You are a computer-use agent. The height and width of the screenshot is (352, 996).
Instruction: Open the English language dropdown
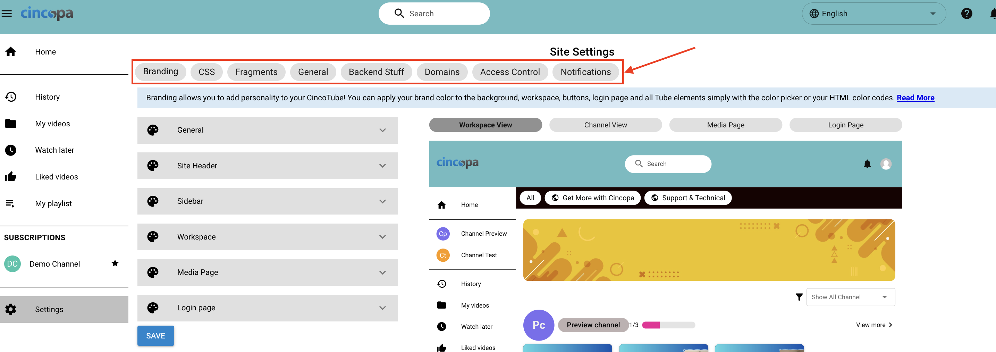[x=873, y=14]
